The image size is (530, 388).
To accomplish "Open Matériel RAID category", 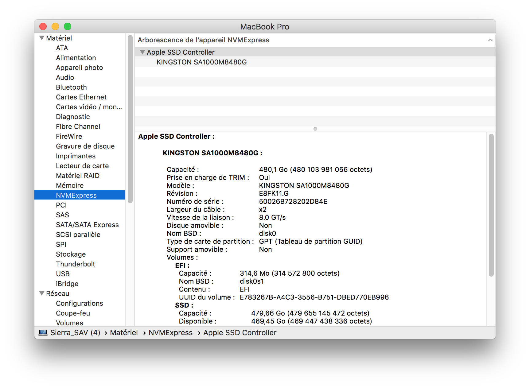I will 78,176.
